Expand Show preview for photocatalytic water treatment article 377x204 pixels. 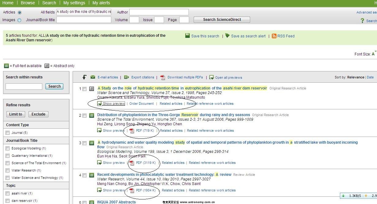tap(111, 190)
